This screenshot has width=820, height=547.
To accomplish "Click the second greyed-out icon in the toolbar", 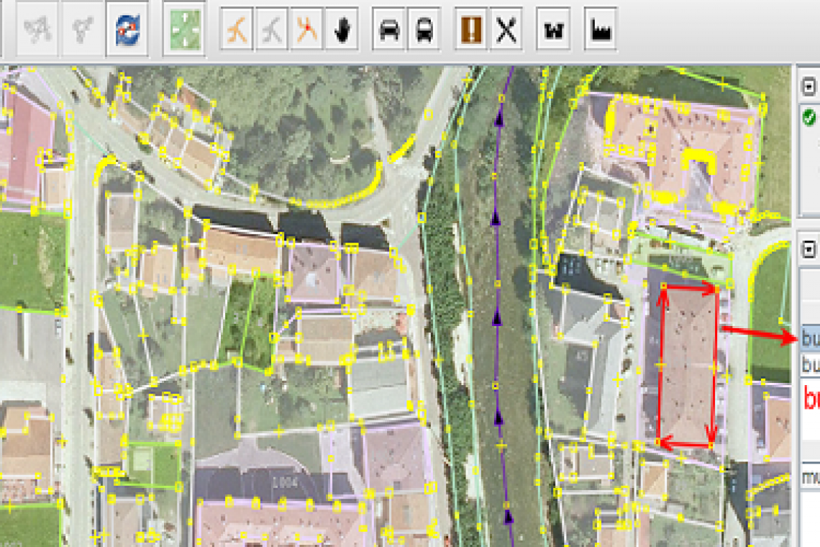I will pos(83,29).
